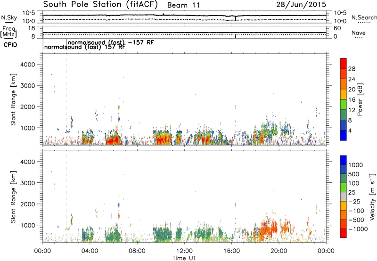The height and width of the screenshot is (261, 377).
Task: Click velocity colorbar value -1000
Action: [x=358, y=229]
